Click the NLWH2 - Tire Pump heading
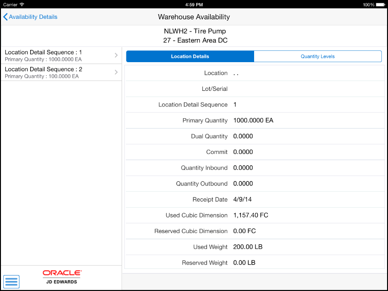Image resolution: width=388 pixels, height=291 pixels. coord(195,31)
